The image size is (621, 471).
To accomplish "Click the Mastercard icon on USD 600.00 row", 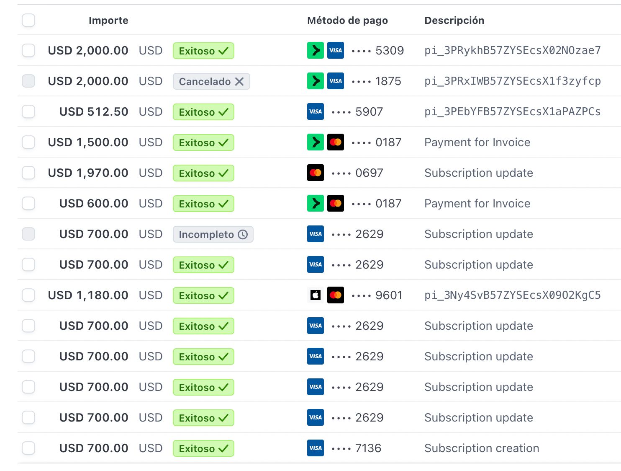I will click(x=335, y=203).
